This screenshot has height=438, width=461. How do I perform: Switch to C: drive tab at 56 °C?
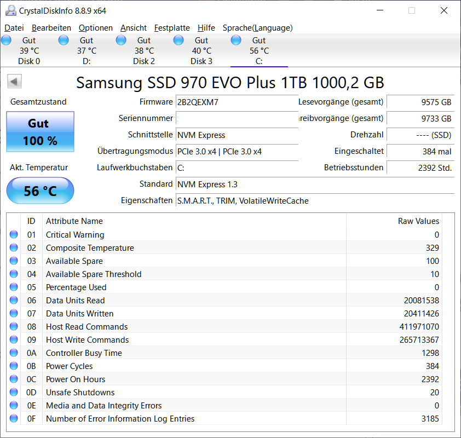[259, 50]
